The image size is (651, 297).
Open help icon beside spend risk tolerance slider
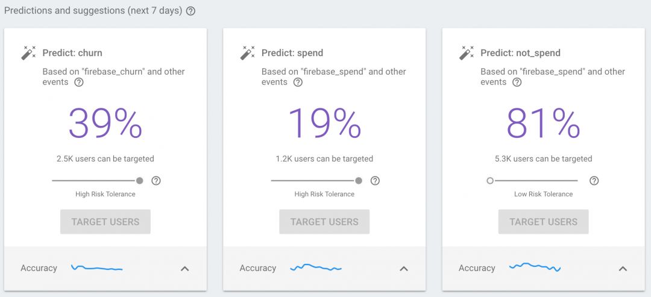375,181
